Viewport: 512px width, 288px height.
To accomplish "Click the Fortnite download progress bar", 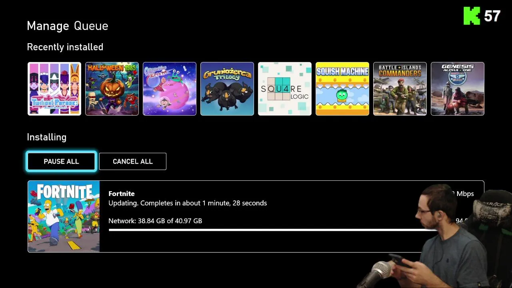I will point(272,230).
